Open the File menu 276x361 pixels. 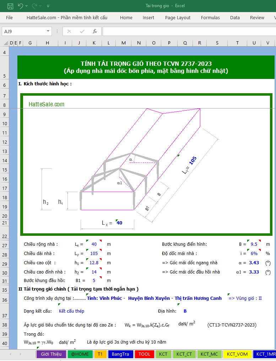9,18
